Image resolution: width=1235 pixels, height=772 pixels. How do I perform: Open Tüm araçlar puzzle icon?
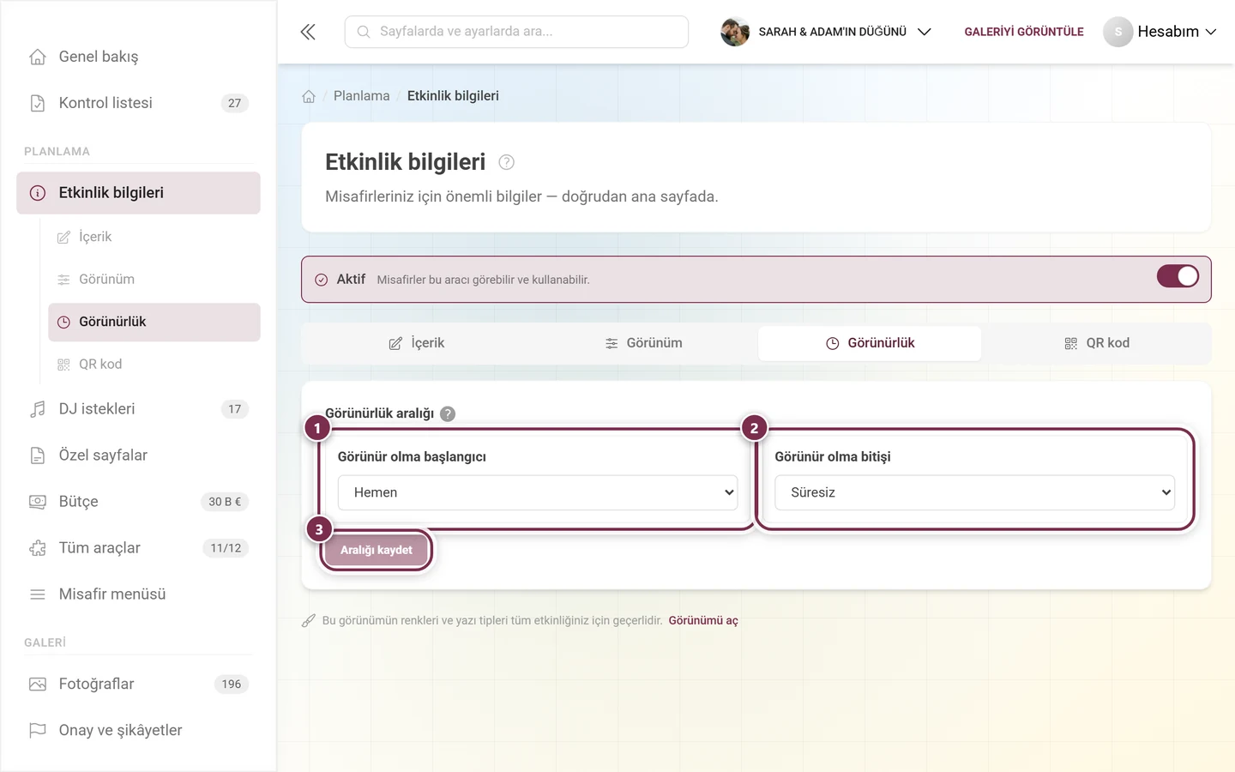pyautogui.click(x=38, y=548)
